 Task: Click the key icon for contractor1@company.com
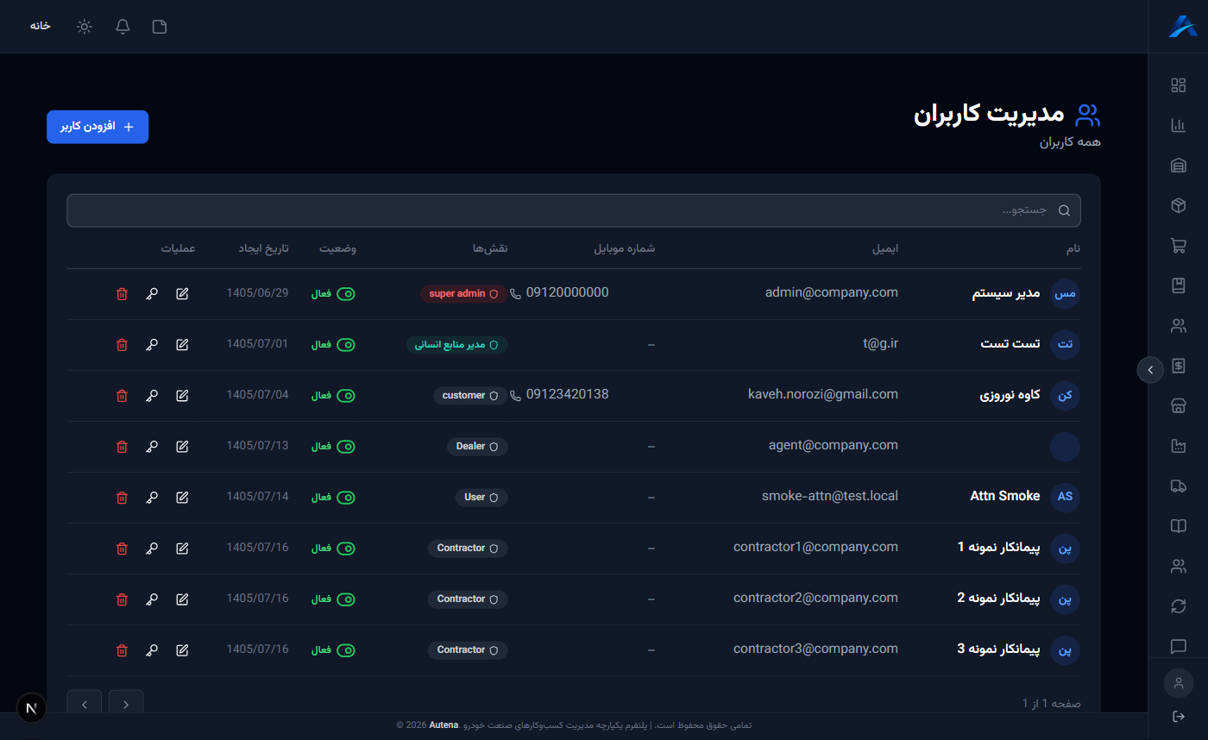pos(152,549)
